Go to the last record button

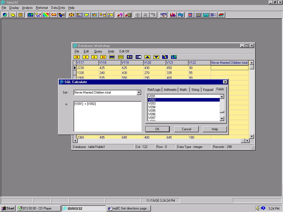pyautogui.click(x=103, y=57)
